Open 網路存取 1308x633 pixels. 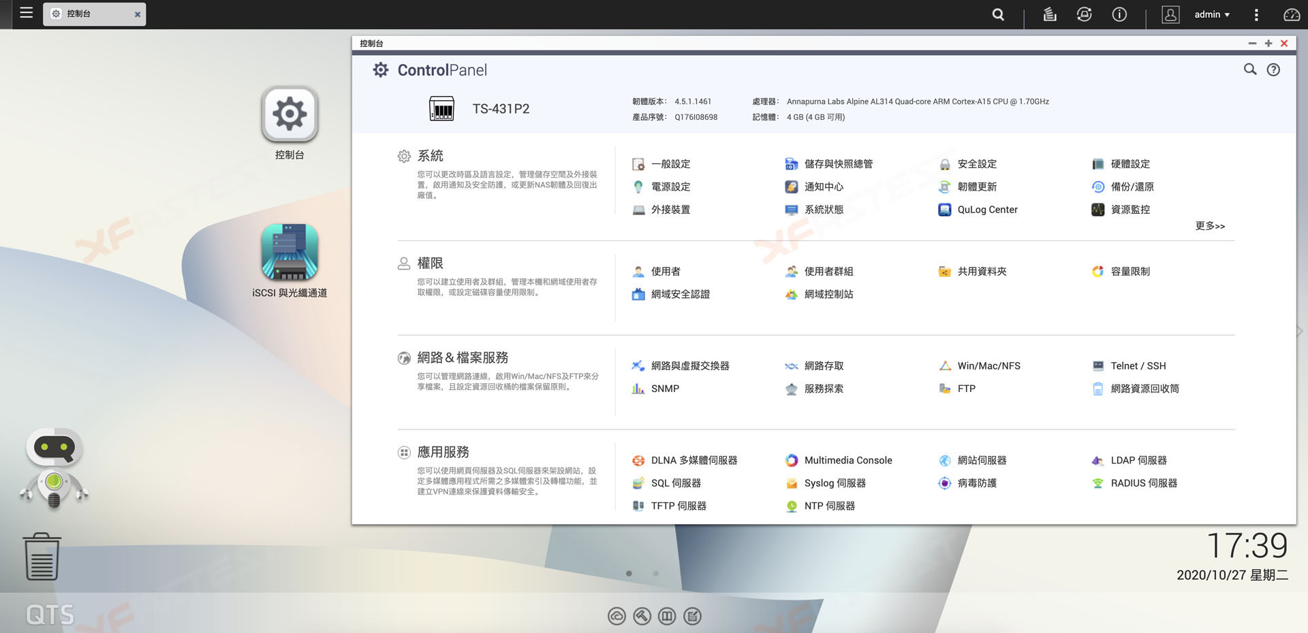coord(814,366)
